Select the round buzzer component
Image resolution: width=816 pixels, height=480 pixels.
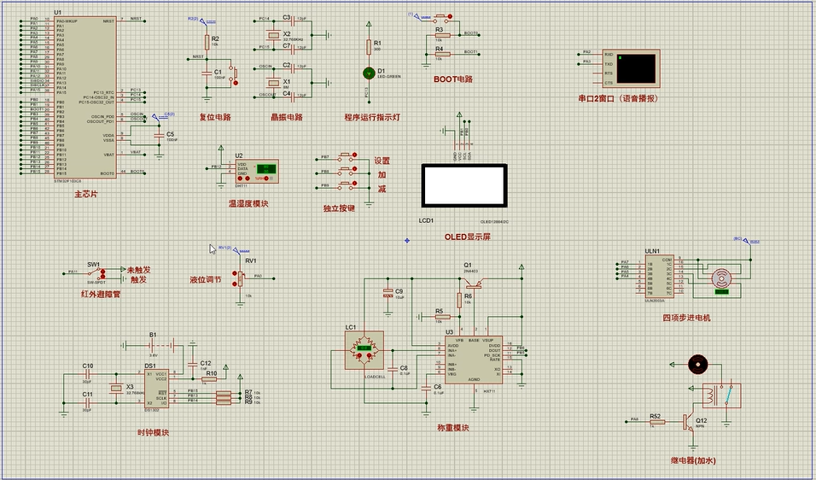(697, 365)
